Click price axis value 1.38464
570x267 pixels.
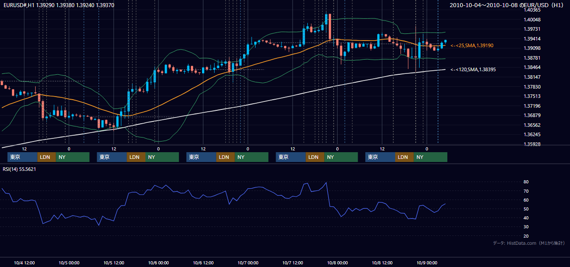[x=532, y=67]
